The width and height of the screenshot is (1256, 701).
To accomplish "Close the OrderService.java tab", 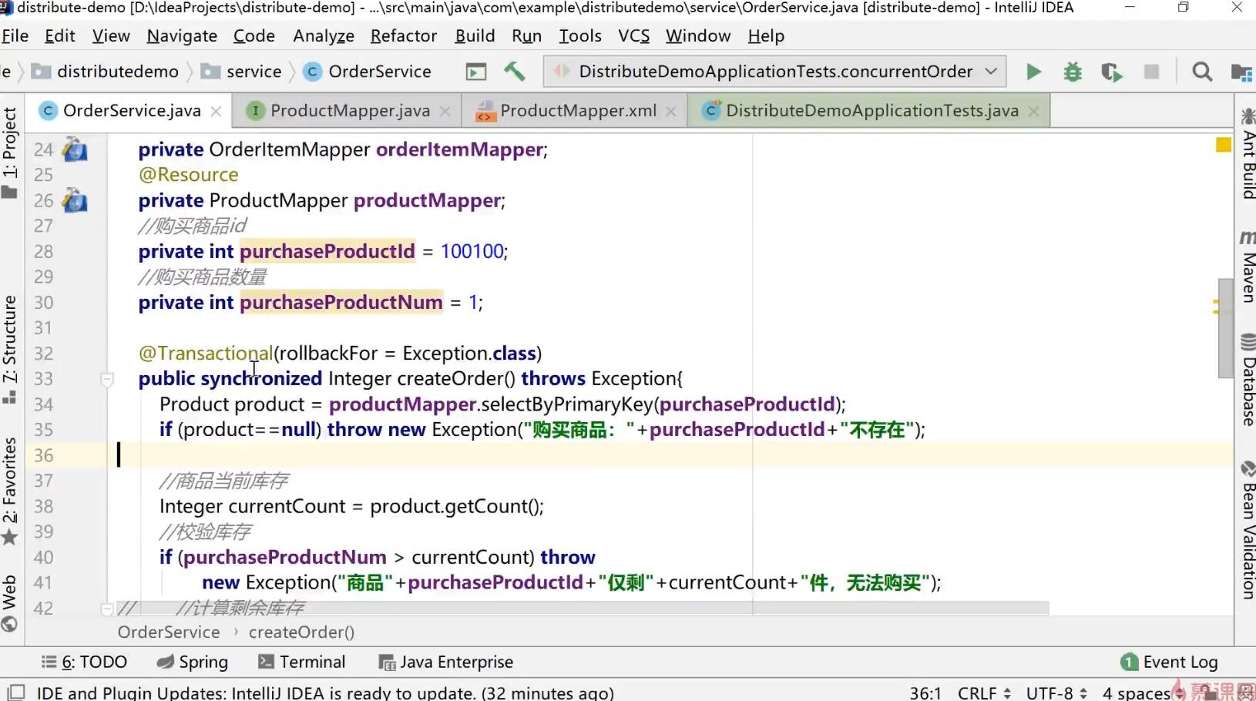I will pyautogui.click(x=217, y=112).
